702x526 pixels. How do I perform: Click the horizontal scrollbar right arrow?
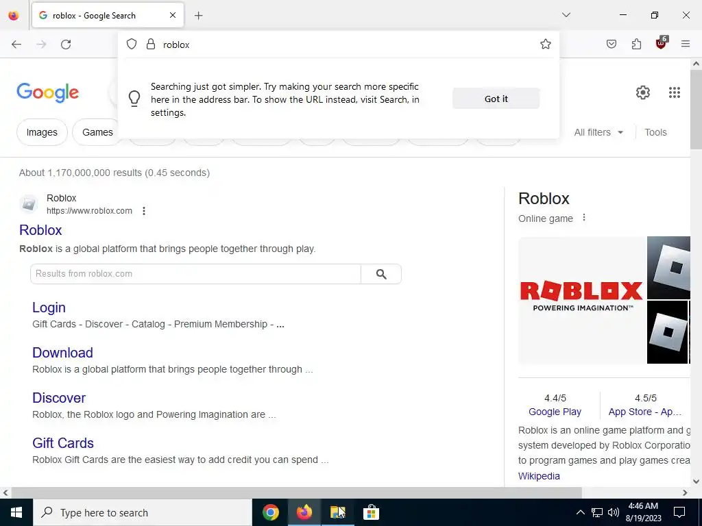[x=685, y=492]
